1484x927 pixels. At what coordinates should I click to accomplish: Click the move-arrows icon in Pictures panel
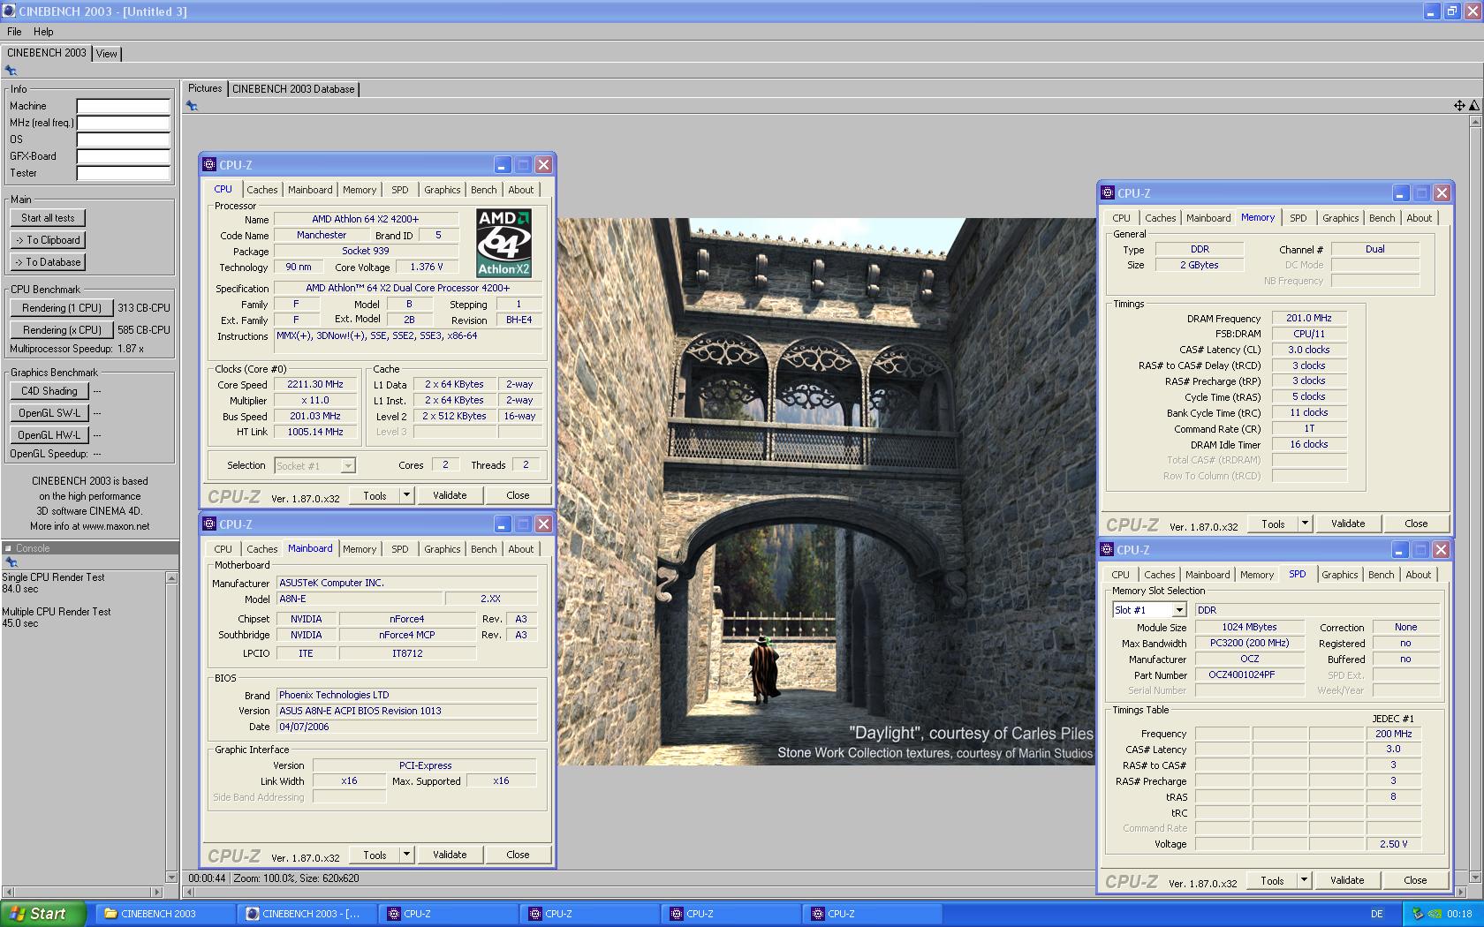click(x=1459, y=106)
